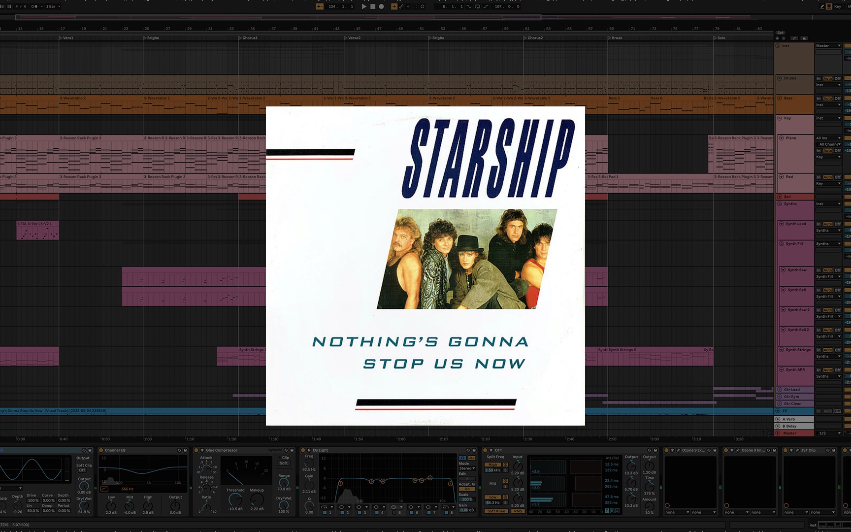Jump to the Verse2 locator
851x532 pixels.
tap(353, 38)
